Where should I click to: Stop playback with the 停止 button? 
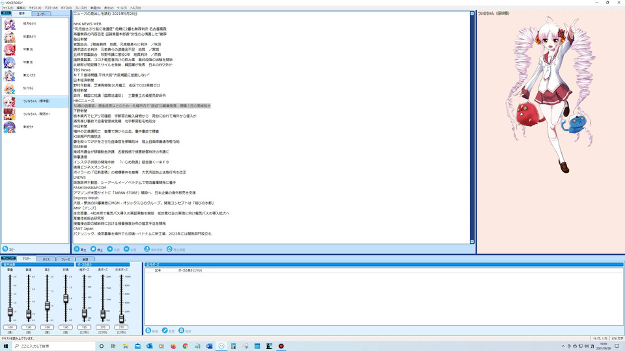[x=97, y=249]
